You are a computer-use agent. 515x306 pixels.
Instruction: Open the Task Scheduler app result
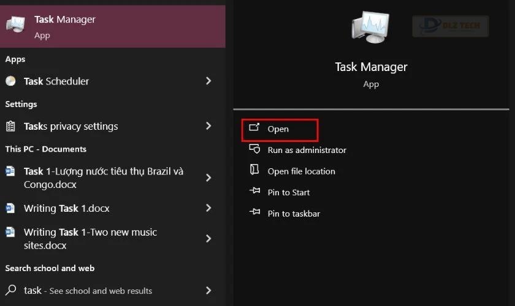[113, 81]
